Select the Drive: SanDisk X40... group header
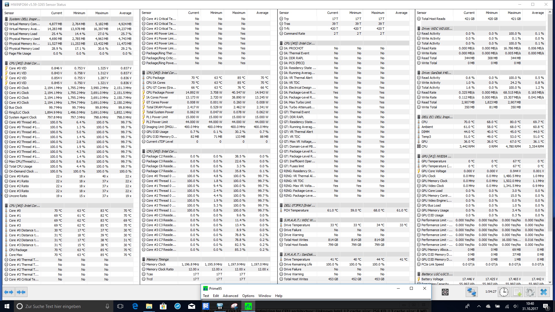Image resolution: width=555 pixels, height=312 pixels. click(x=481, y=73)
